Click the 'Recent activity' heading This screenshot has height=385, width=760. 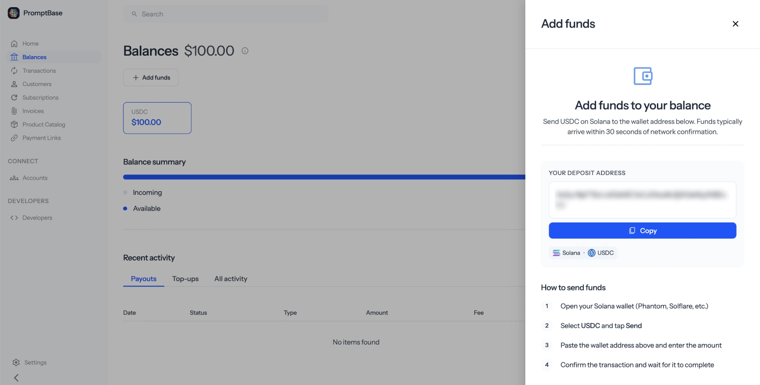point(149,258)
